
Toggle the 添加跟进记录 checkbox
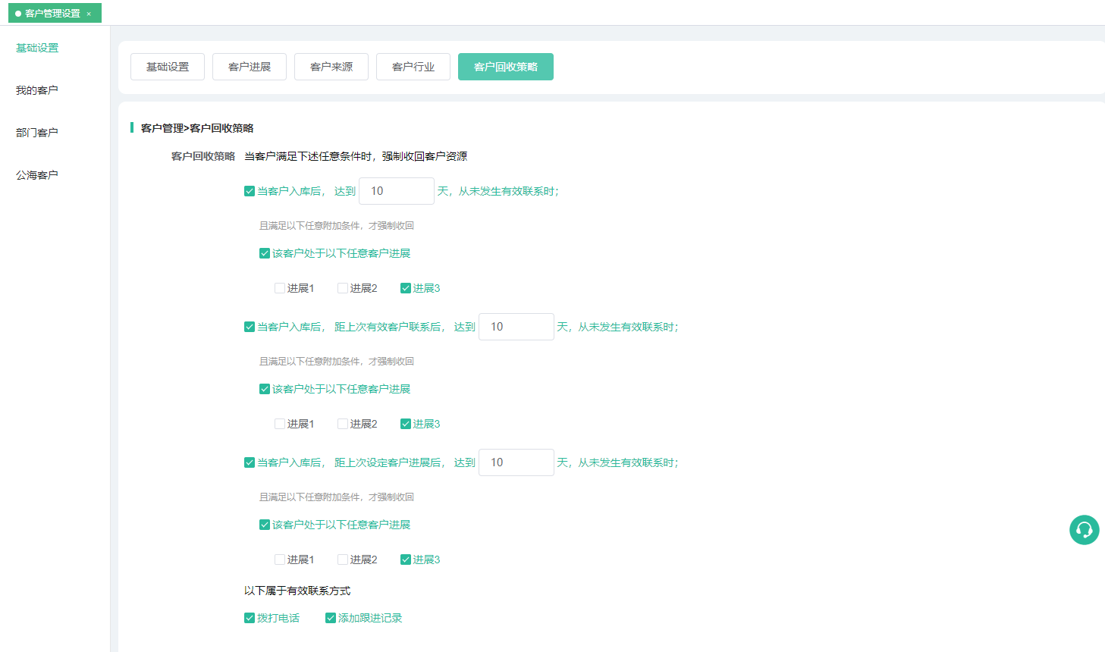point(331,618)
